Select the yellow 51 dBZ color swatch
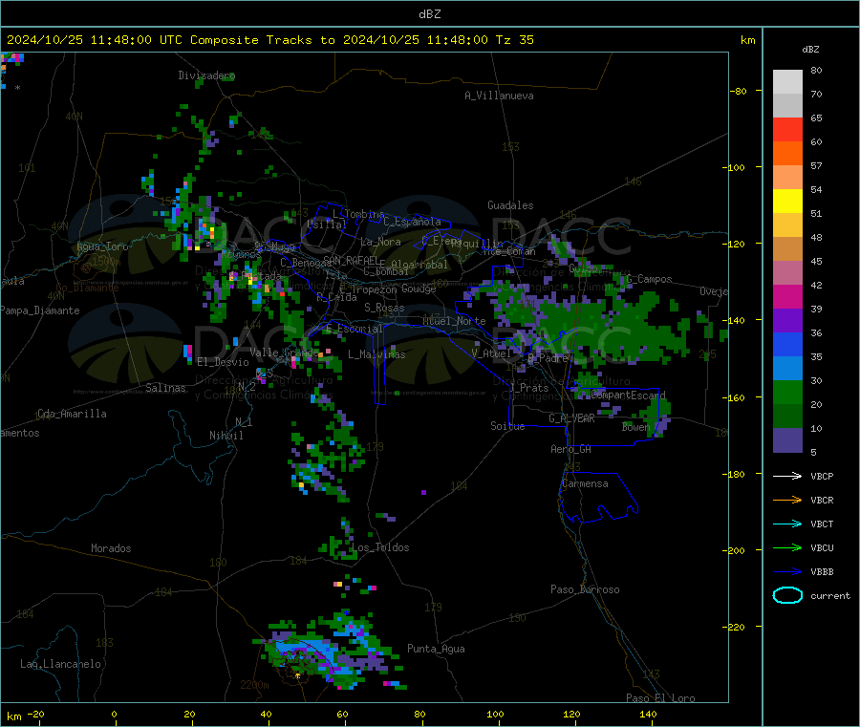Viewport: 860px width, 727px height. coord(787,202)
